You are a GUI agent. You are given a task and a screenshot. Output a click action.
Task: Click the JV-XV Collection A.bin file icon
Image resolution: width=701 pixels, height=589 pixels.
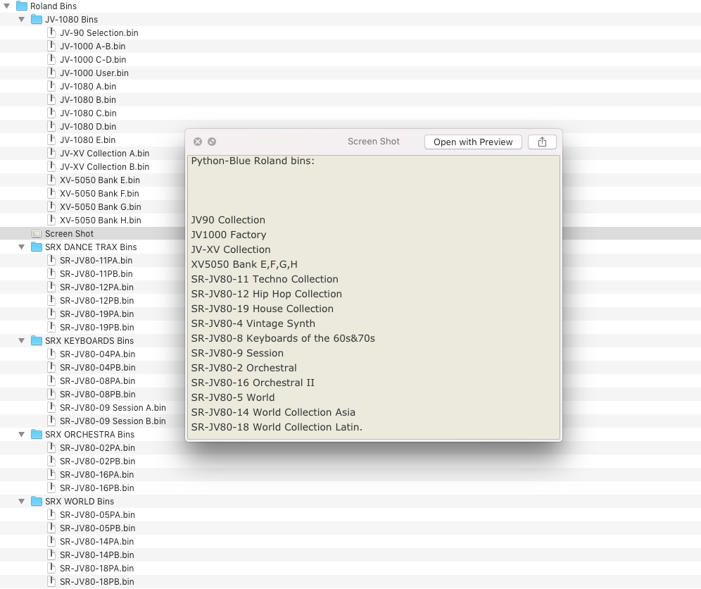[x=51, y=154]
